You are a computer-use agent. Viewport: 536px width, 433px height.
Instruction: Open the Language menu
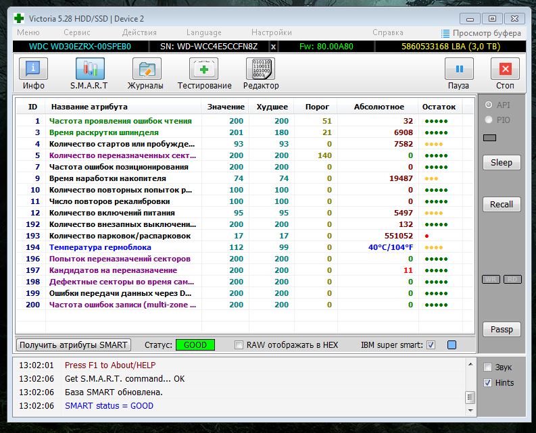pos(204,32)
